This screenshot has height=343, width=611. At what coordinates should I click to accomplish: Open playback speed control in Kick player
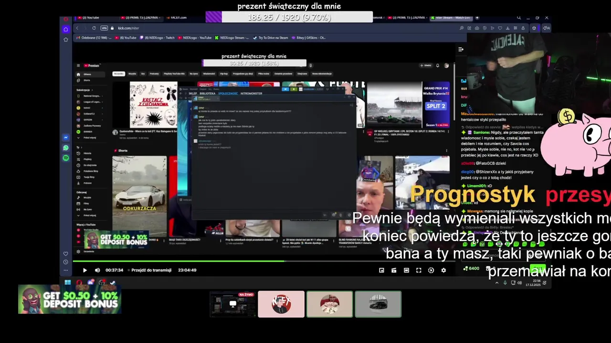click(x=431, y=270)
